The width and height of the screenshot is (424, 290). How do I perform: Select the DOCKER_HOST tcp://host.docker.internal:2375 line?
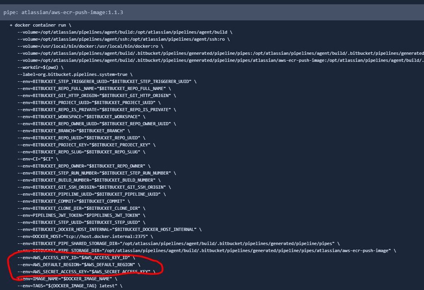85,236
